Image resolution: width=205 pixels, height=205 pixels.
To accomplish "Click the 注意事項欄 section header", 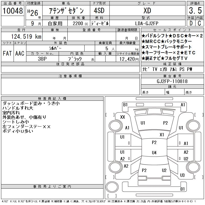I will point(70,76).
